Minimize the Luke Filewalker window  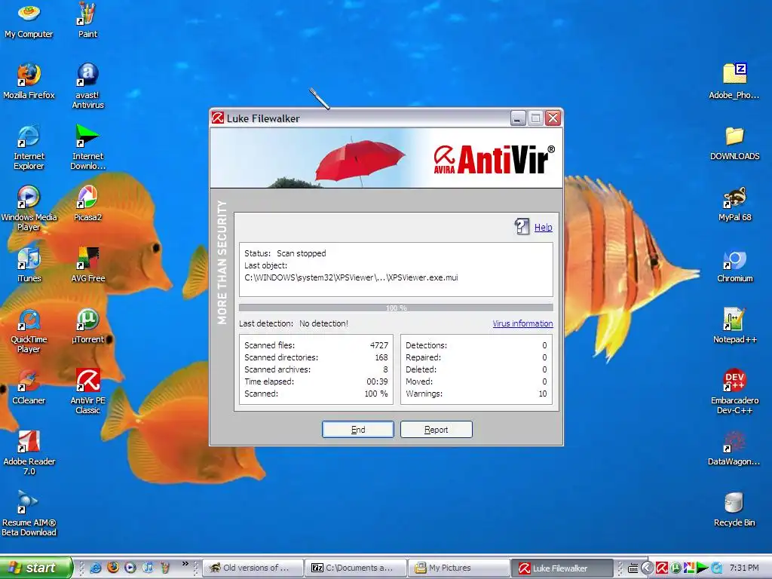coord(517,118)
